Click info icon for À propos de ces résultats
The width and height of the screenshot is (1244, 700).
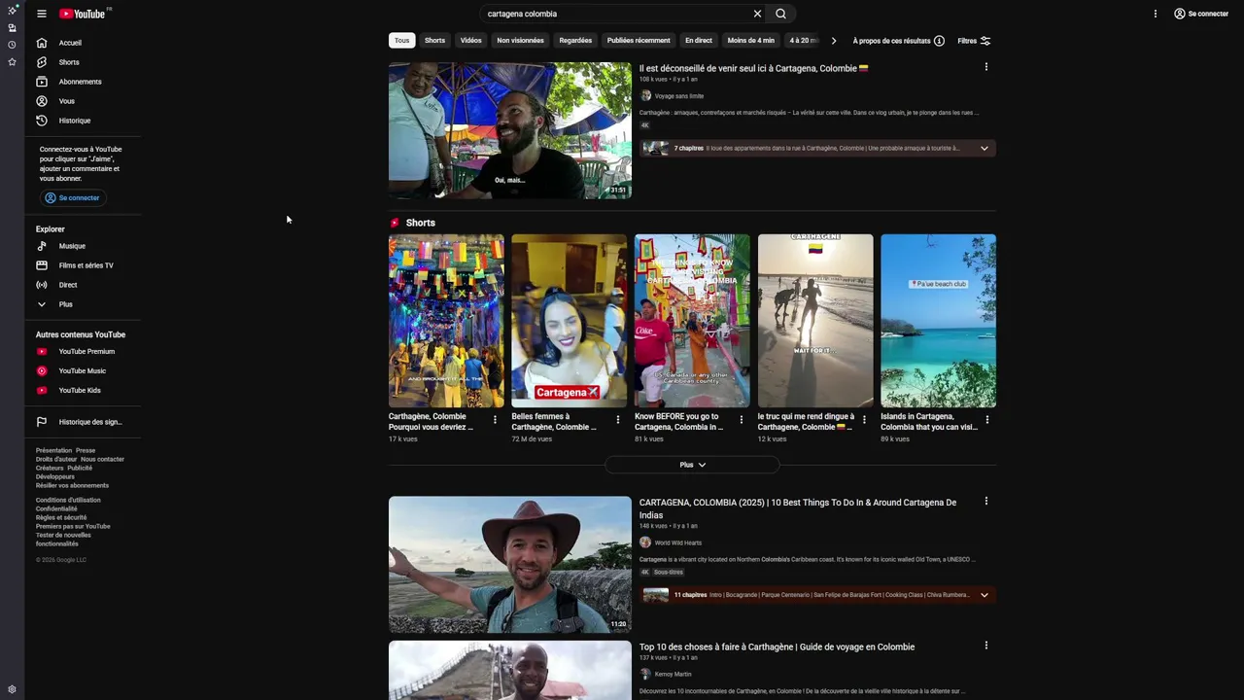939,41
